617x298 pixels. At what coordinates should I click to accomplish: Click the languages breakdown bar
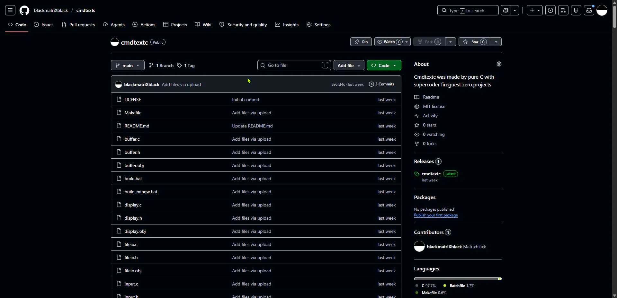click(458, 279)
